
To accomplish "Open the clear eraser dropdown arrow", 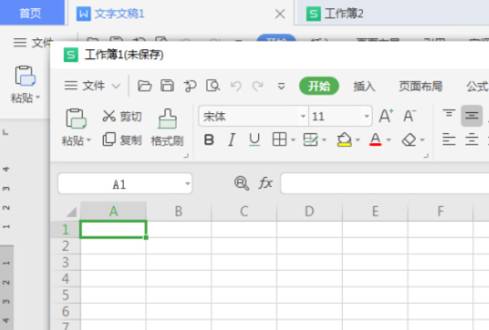I will coord(423,140).
